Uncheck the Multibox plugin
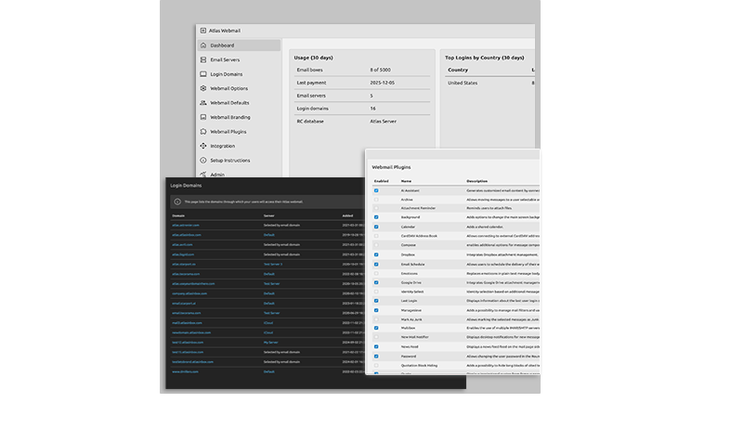This screenshot has height=429, width=731. (x=376, y=328)
